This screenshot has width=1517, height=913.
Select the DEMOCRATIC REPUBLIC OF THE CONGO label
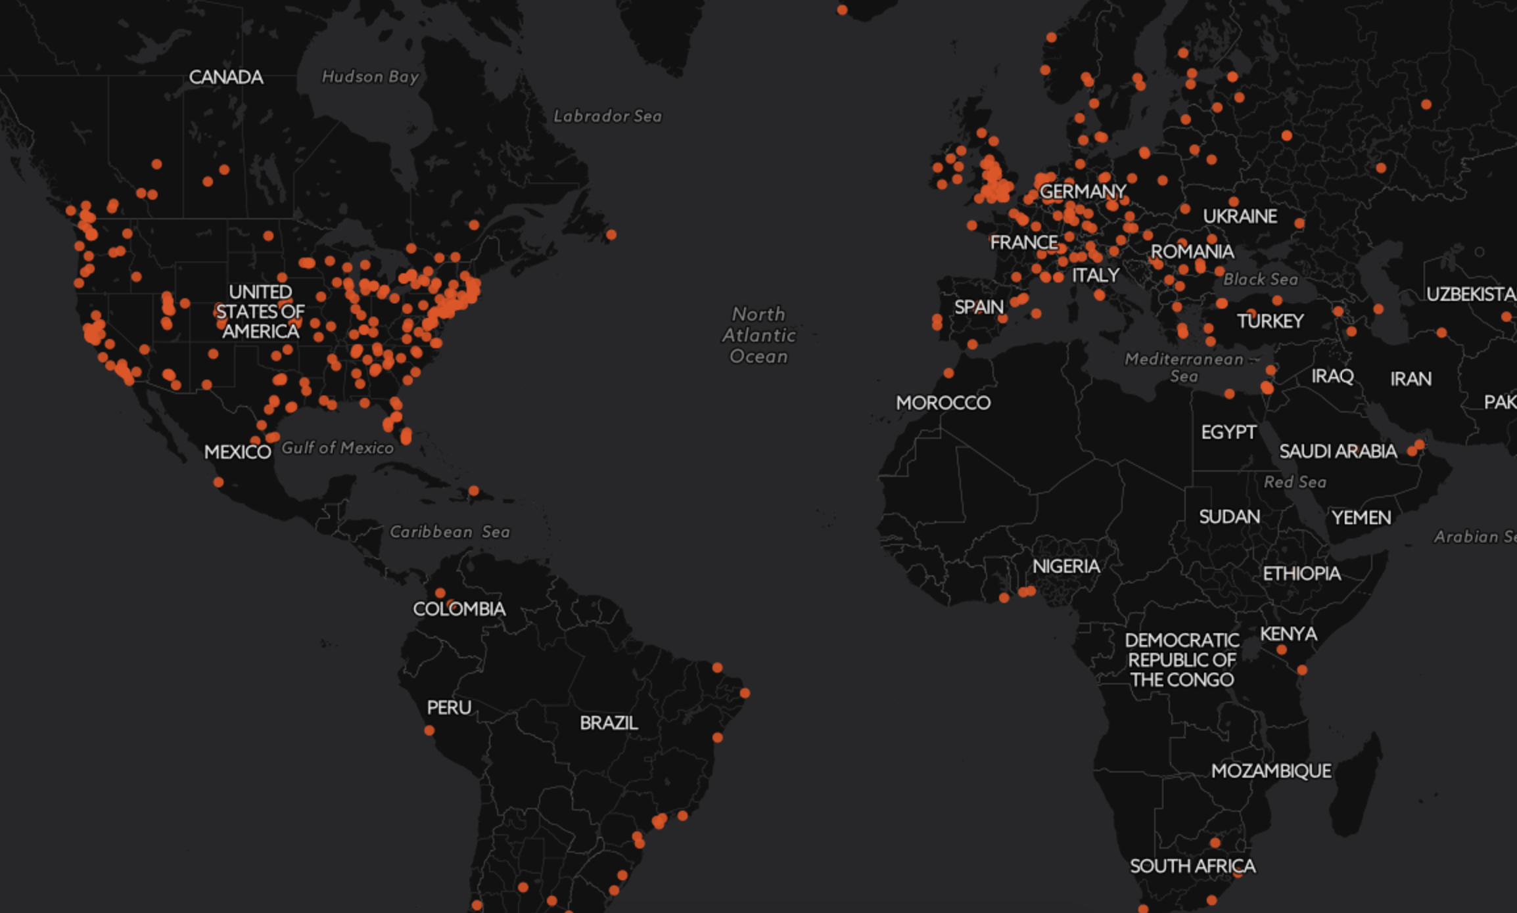[1182, 659]
